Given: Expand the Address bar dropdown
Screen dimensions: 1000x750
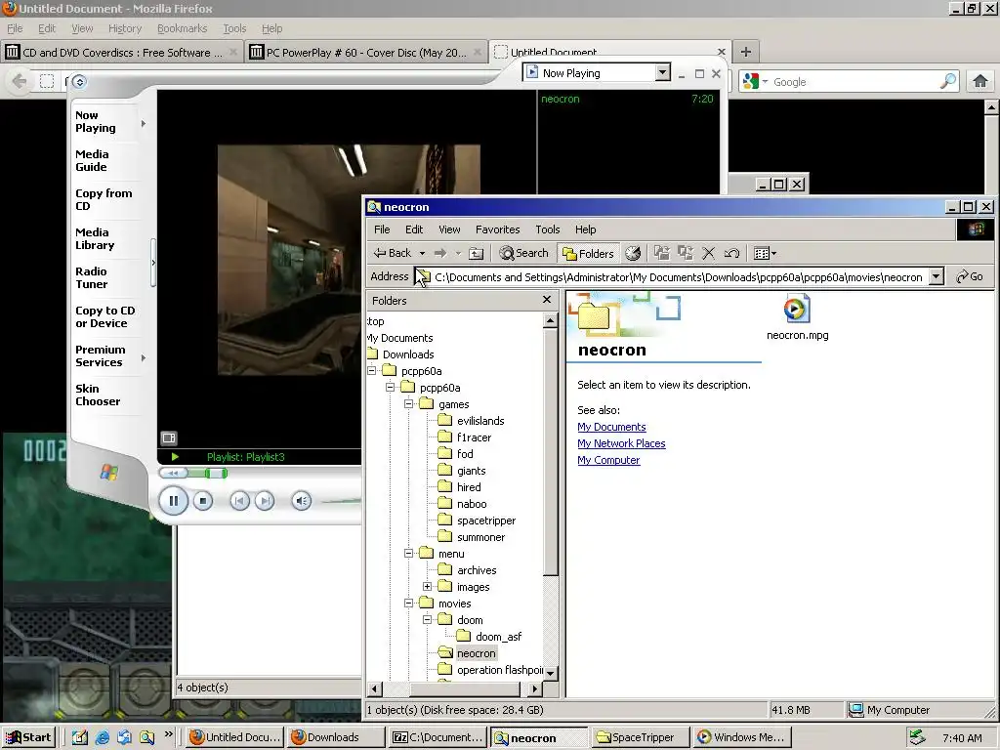Looking at the screenshot, I should tap(936, 276).
